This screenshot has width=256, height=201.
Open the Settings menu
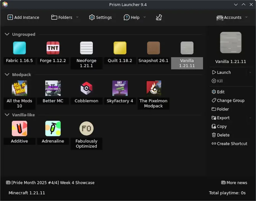[100, 17]
